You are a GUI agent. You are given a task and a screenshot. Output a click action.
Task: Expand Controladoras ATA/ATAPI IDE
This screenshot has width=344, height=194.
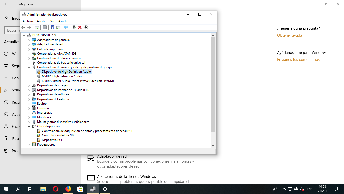tap(29, 54)
